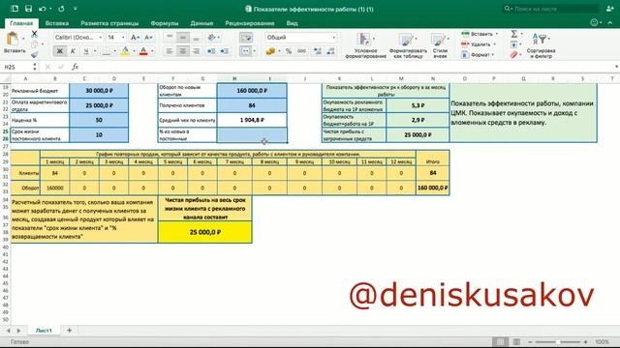The height and width of the screenshot is (348, 620).
Task: Decrease indent in the alignment group
Action: tap(211, 51)
